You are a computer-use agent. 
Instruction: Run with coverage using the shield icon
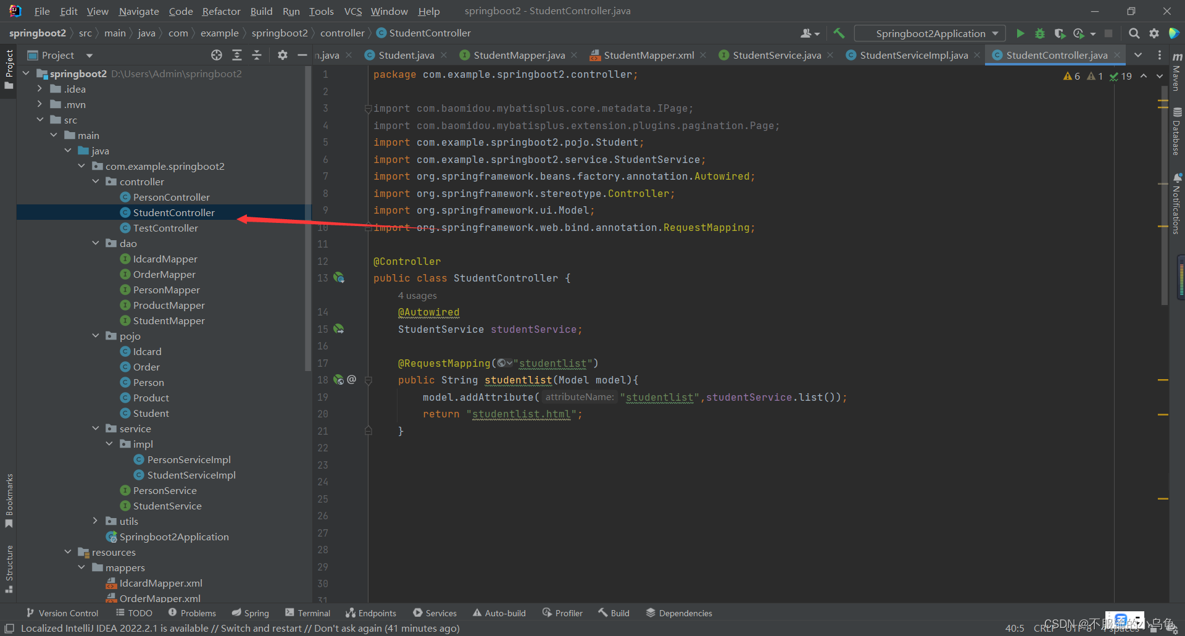point(1060,33)
